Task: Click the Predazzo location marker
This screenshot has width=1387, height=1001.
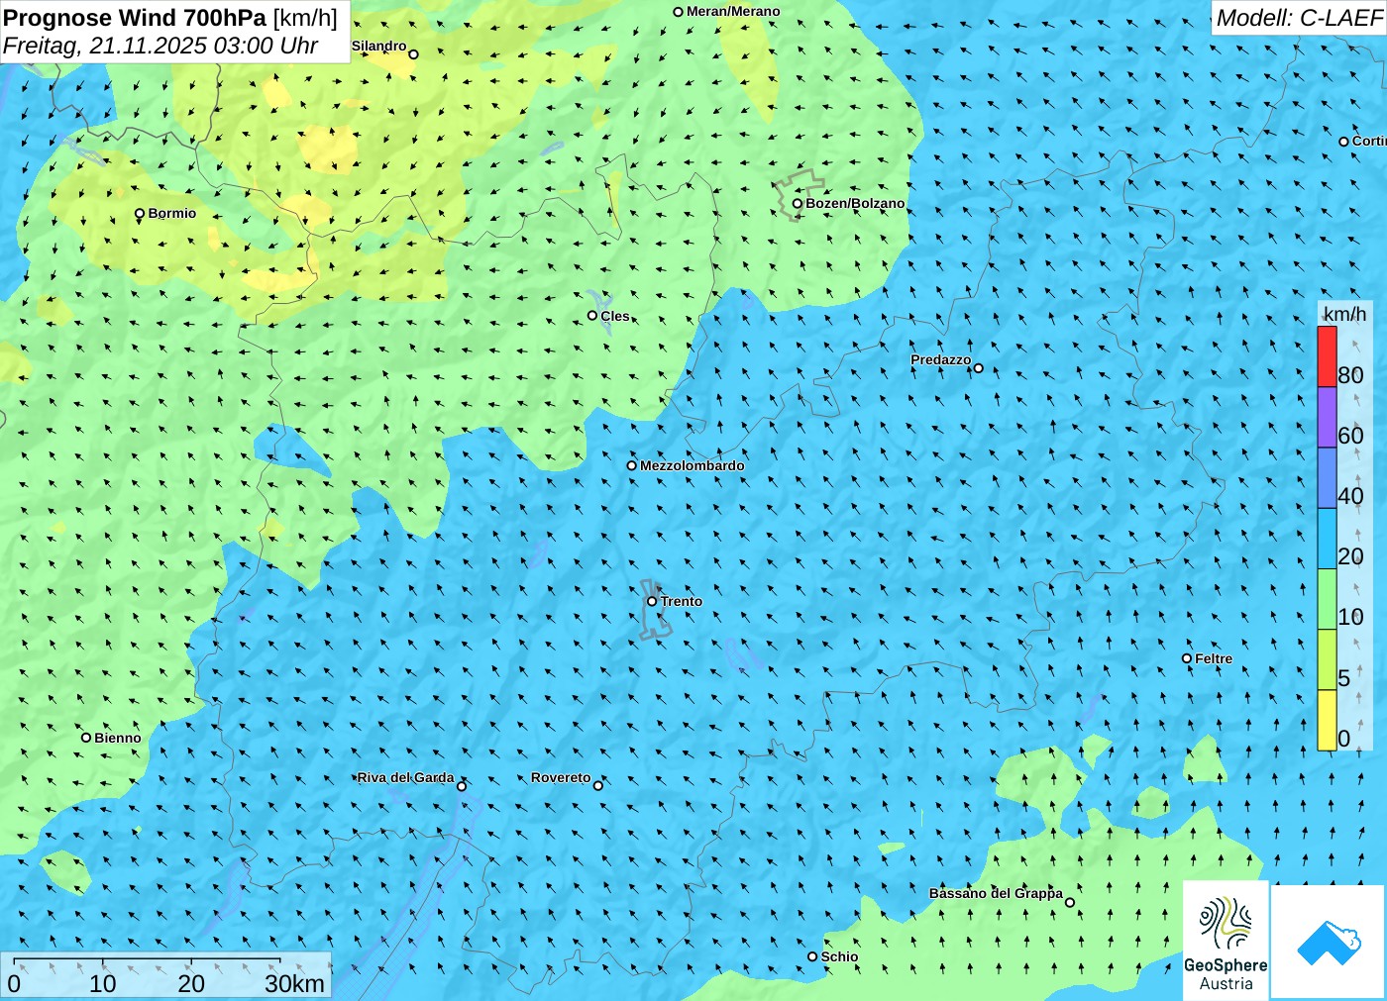Action: pos(979,368)
